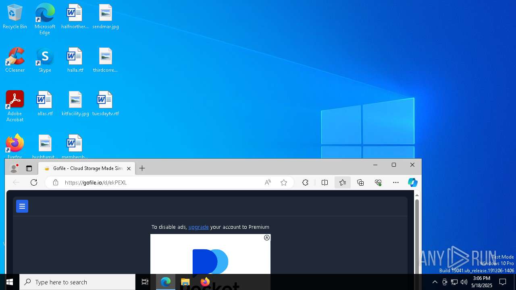The image size is (516, 290).
Task: Click the taskbar search box
Action: pyautogui.click(x=77, y=282)
